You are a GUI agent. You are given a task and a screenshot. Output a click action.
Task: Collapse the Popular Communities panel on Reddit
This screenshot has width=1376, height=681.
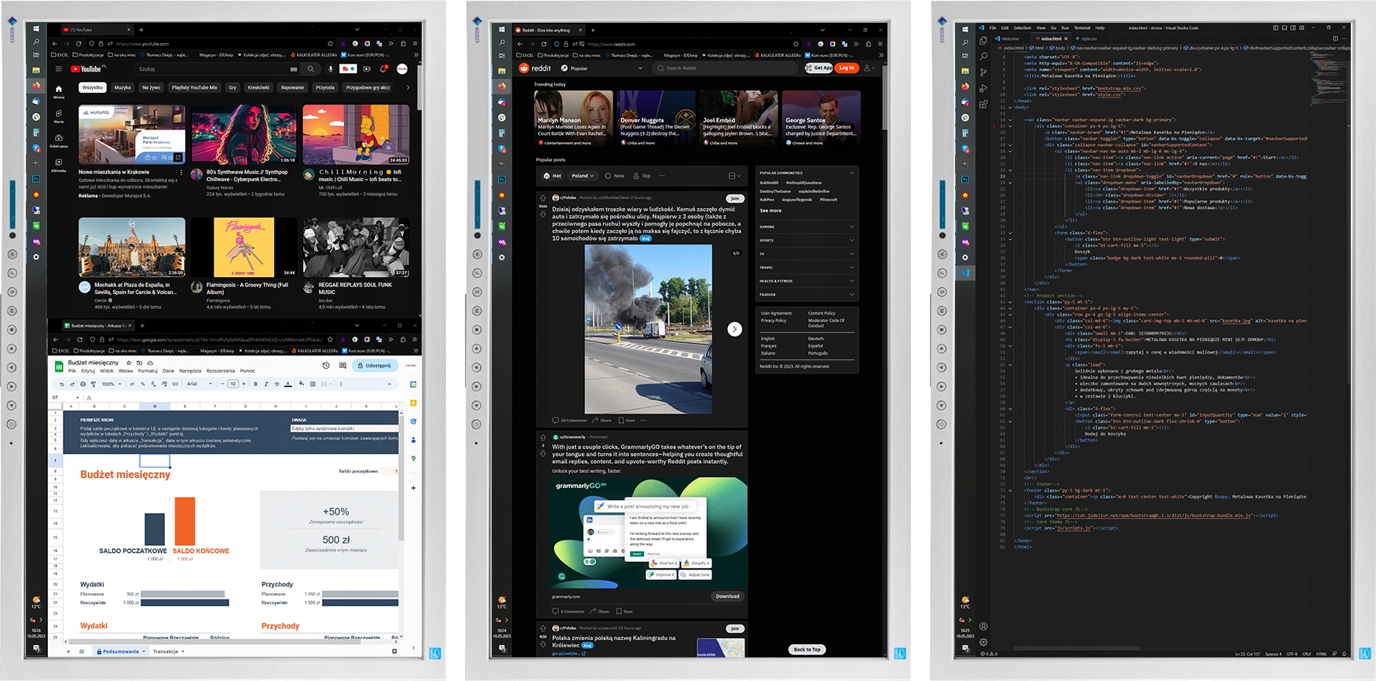pos(851,173)
